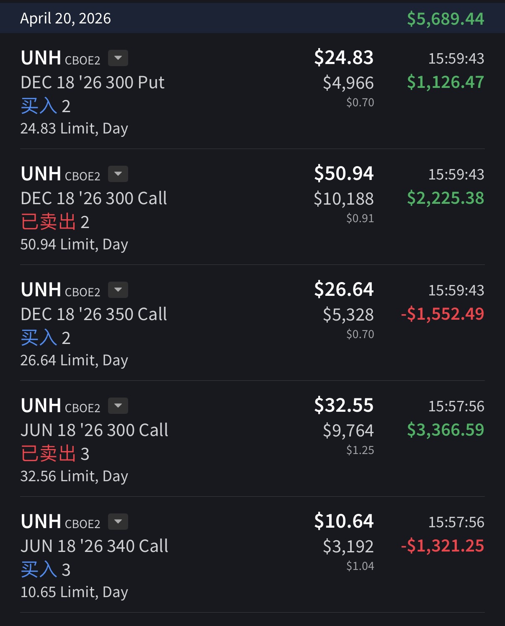Tap the $5,689.44 daily total
Screen dimensions: 505x626
[445, 19]
